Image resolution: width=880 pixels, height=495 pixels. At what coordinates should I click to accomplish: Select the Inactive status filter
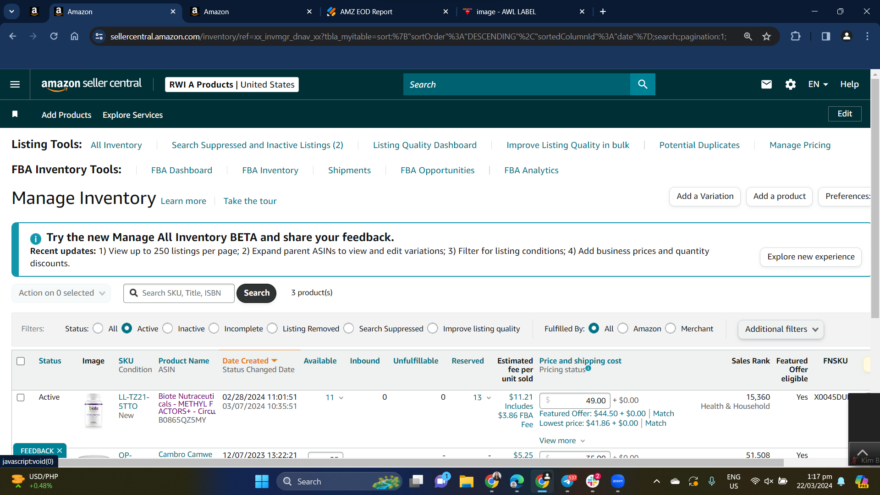click(168, 329)
